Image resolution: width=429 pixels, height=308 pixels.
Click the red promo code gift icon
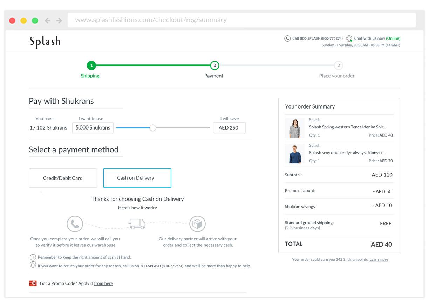[33, 283]
